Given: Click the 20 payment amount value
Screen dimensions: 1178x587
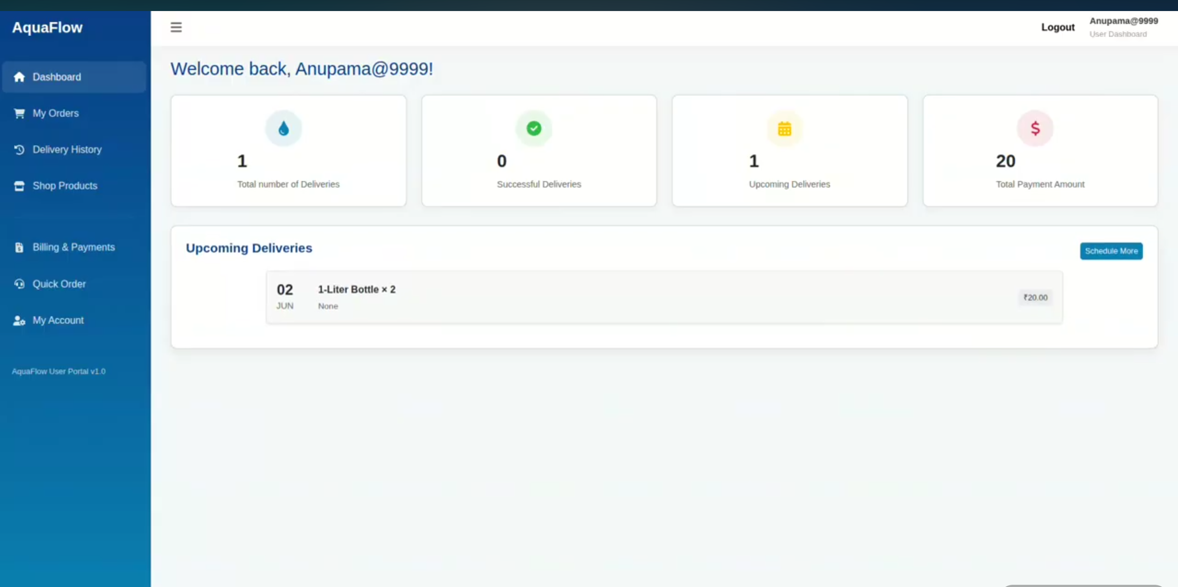Looking at the screenshot, I should [1006, 161].
